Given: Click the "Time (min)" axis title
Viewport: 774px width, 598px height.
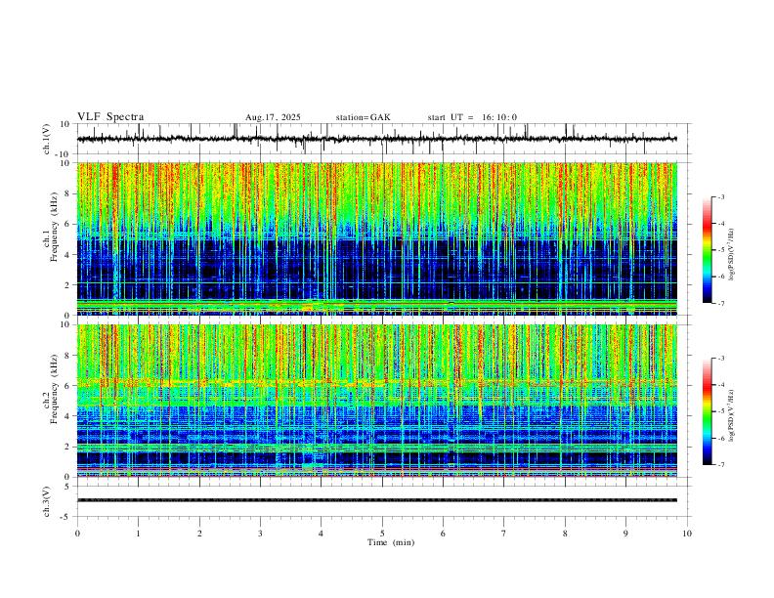Looking at the screenshot, I should pos(391,542).
